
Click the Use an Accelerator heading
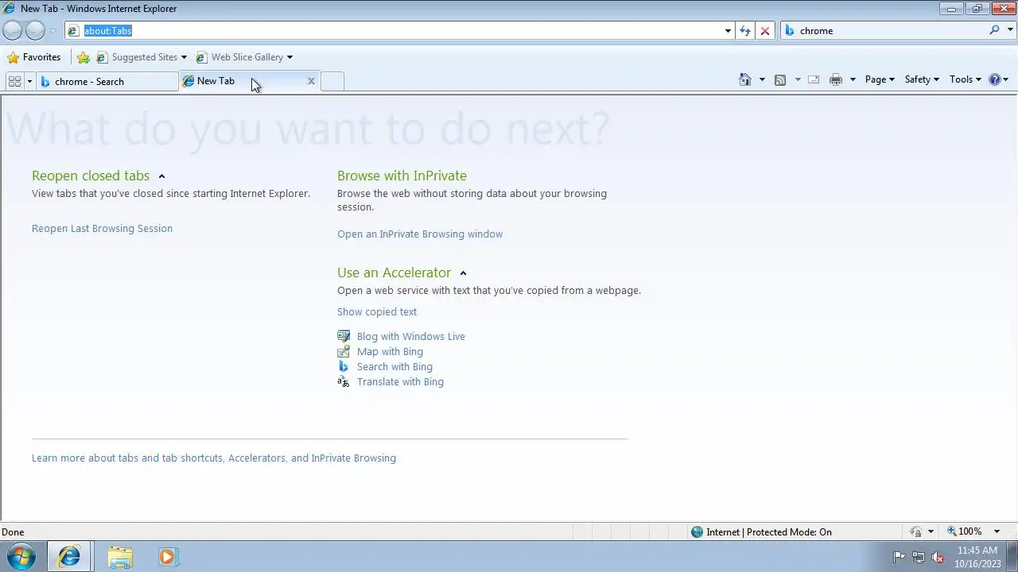394,272
